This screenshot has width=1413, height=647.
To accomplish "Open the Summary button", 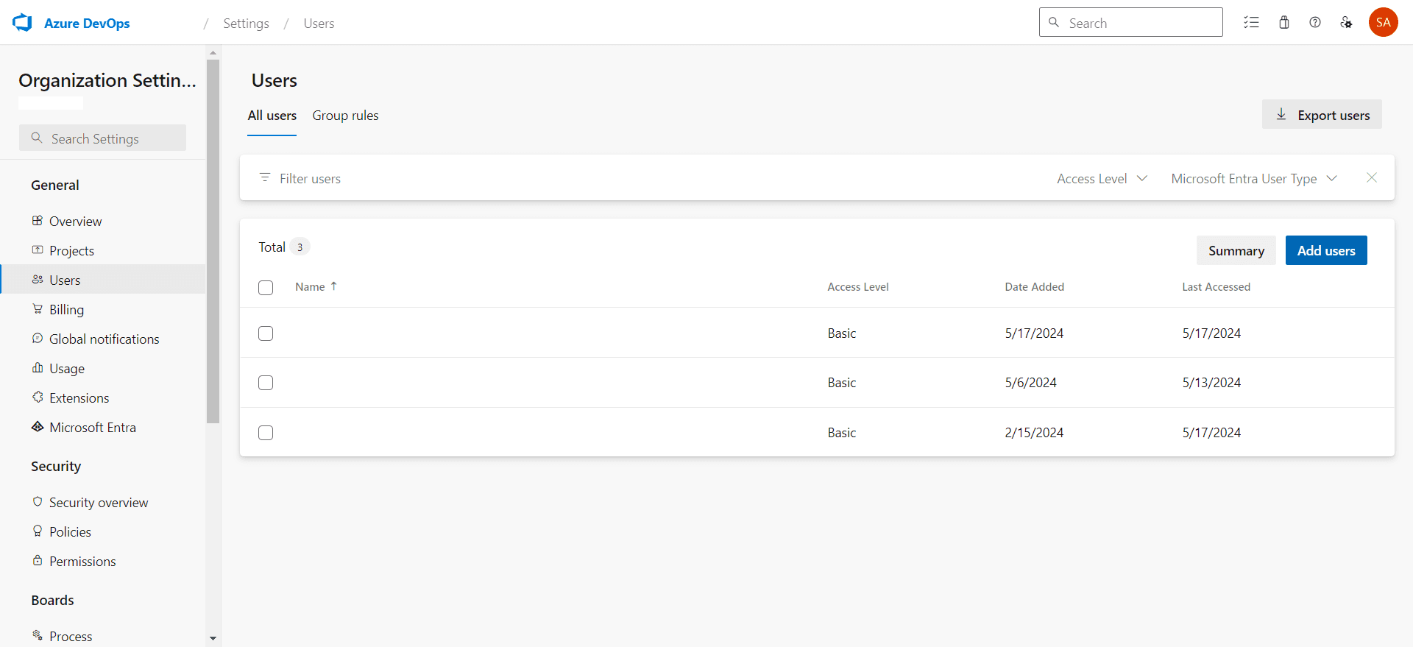I will 1236,251.
